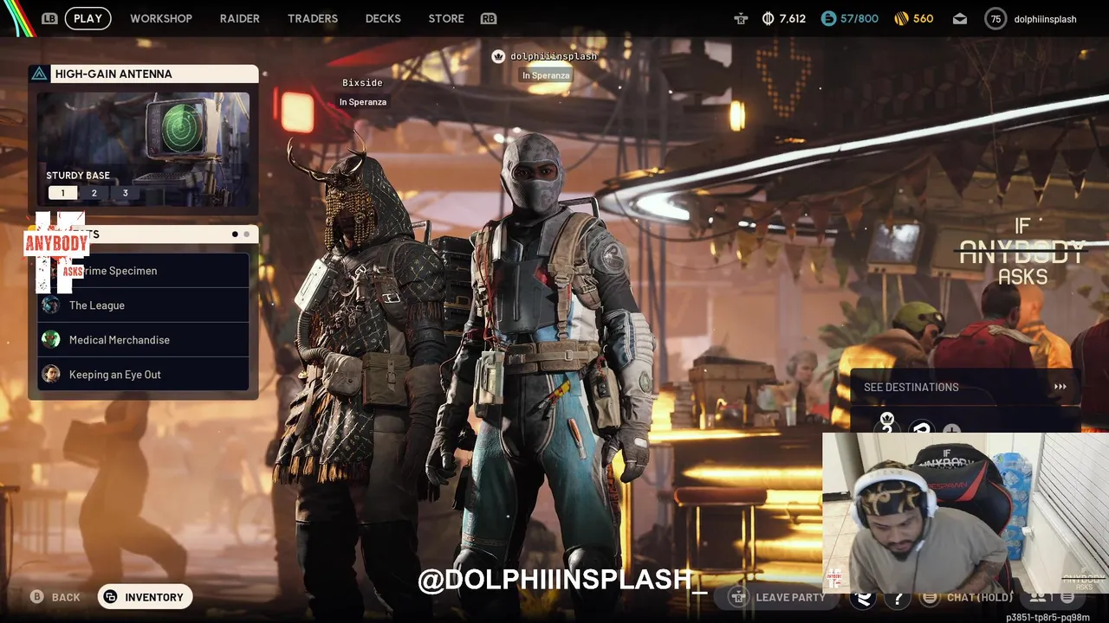Screen dimensions: 1109x623
Task: Click the dolphiiinsplash party nameplate
Action: click(553, 56)
